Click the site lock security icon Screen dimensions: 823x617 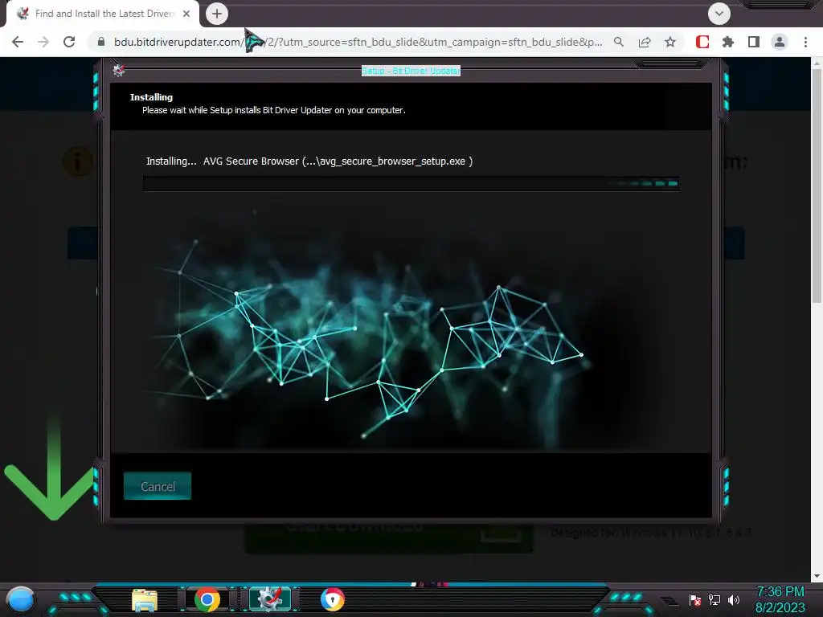(101, 42)
